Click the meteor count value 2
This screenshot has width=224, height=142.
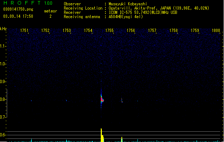pos(51,16)
